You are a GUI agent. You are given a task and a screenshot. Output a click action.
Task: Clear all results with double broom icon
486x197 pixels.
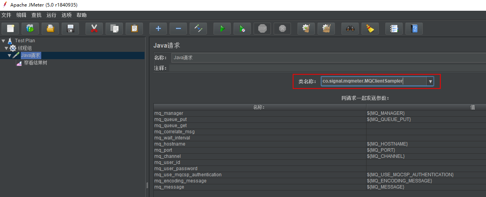pos(326,28)
